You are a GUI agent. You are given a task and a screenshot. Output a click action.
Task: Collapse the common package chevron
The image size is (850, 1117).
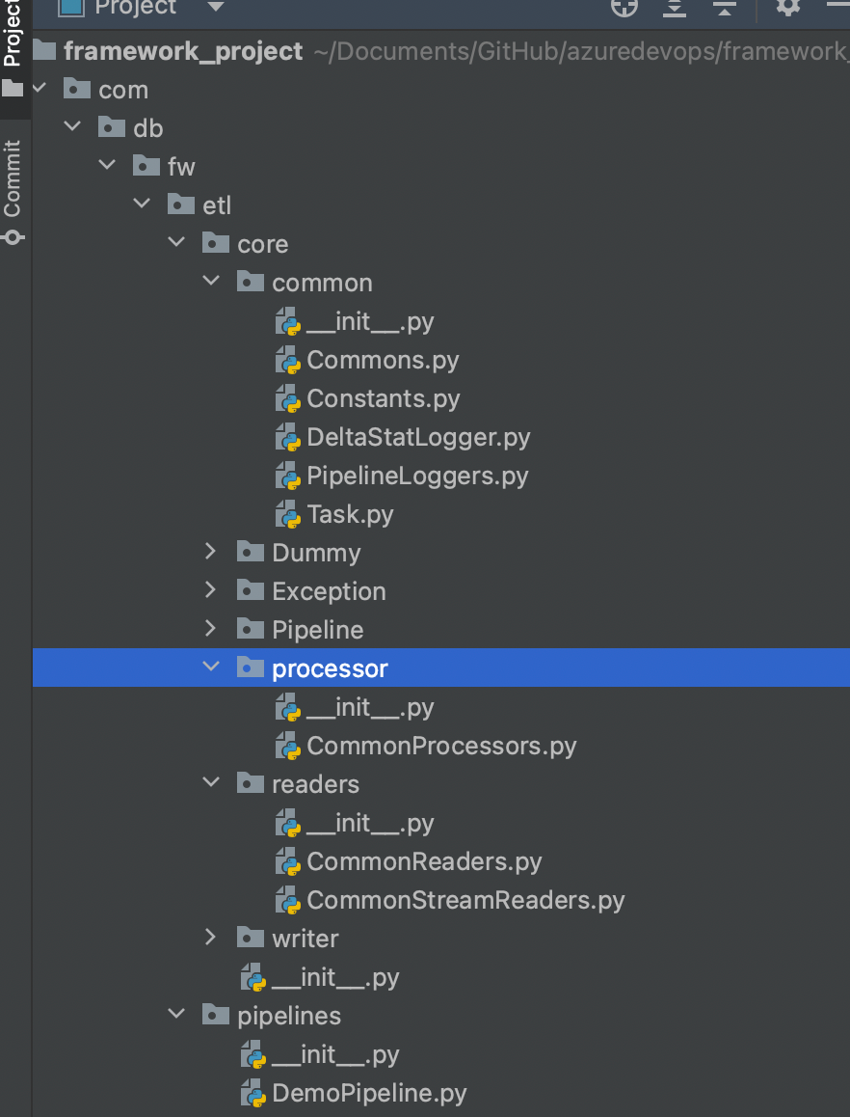[211, 281]
